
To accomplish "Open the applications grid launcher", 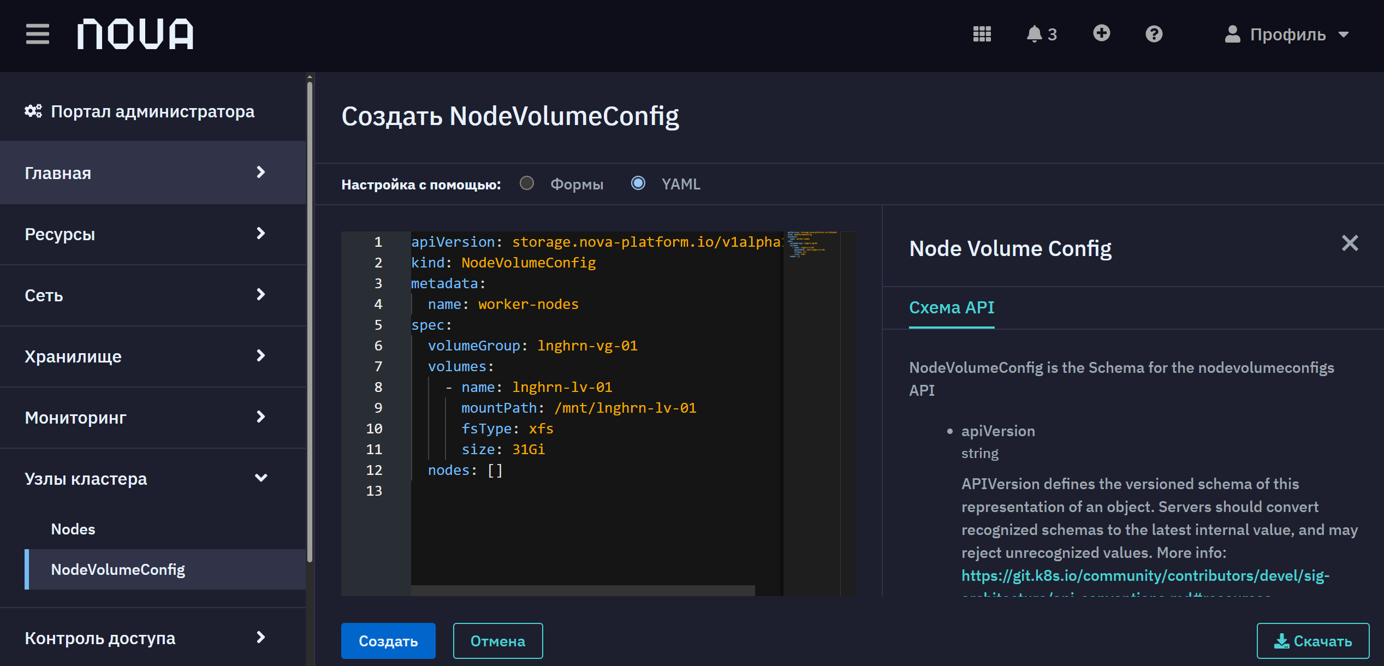I will click(x=982, y=34).
